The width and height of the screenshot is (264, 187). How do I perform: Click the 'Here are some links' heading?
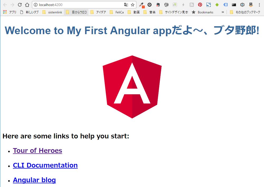coord(66,136)
